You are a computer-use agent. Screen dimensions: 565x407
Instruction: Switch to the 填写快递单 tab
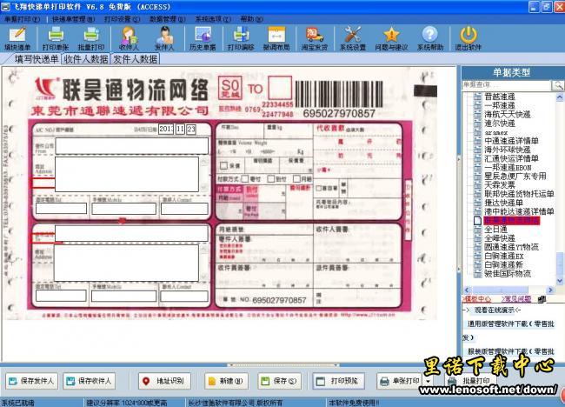pyautogui.click(x=36, y=59)
